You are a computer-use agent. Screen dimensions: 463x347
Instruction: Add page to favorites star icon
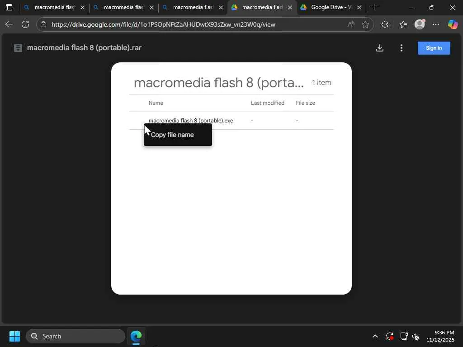(x=365, y=24)
